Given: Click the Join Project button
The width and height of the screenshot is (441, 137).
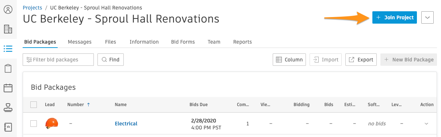Looking at the screenshot, I should pos(395,17).
